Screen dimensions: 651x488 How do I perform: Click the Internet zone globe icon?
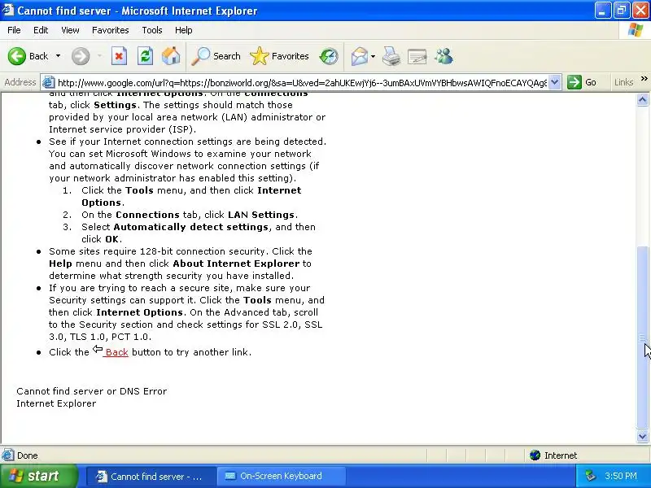pos(535,455)
